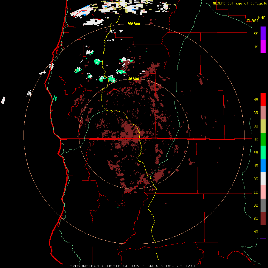Click the RF legend label
Image resolution: width=268 pixels, height=268 pixels.
[255, 33]
